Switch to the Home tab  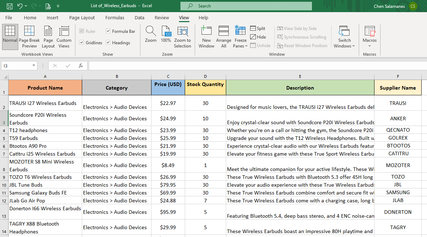(30, 18)
